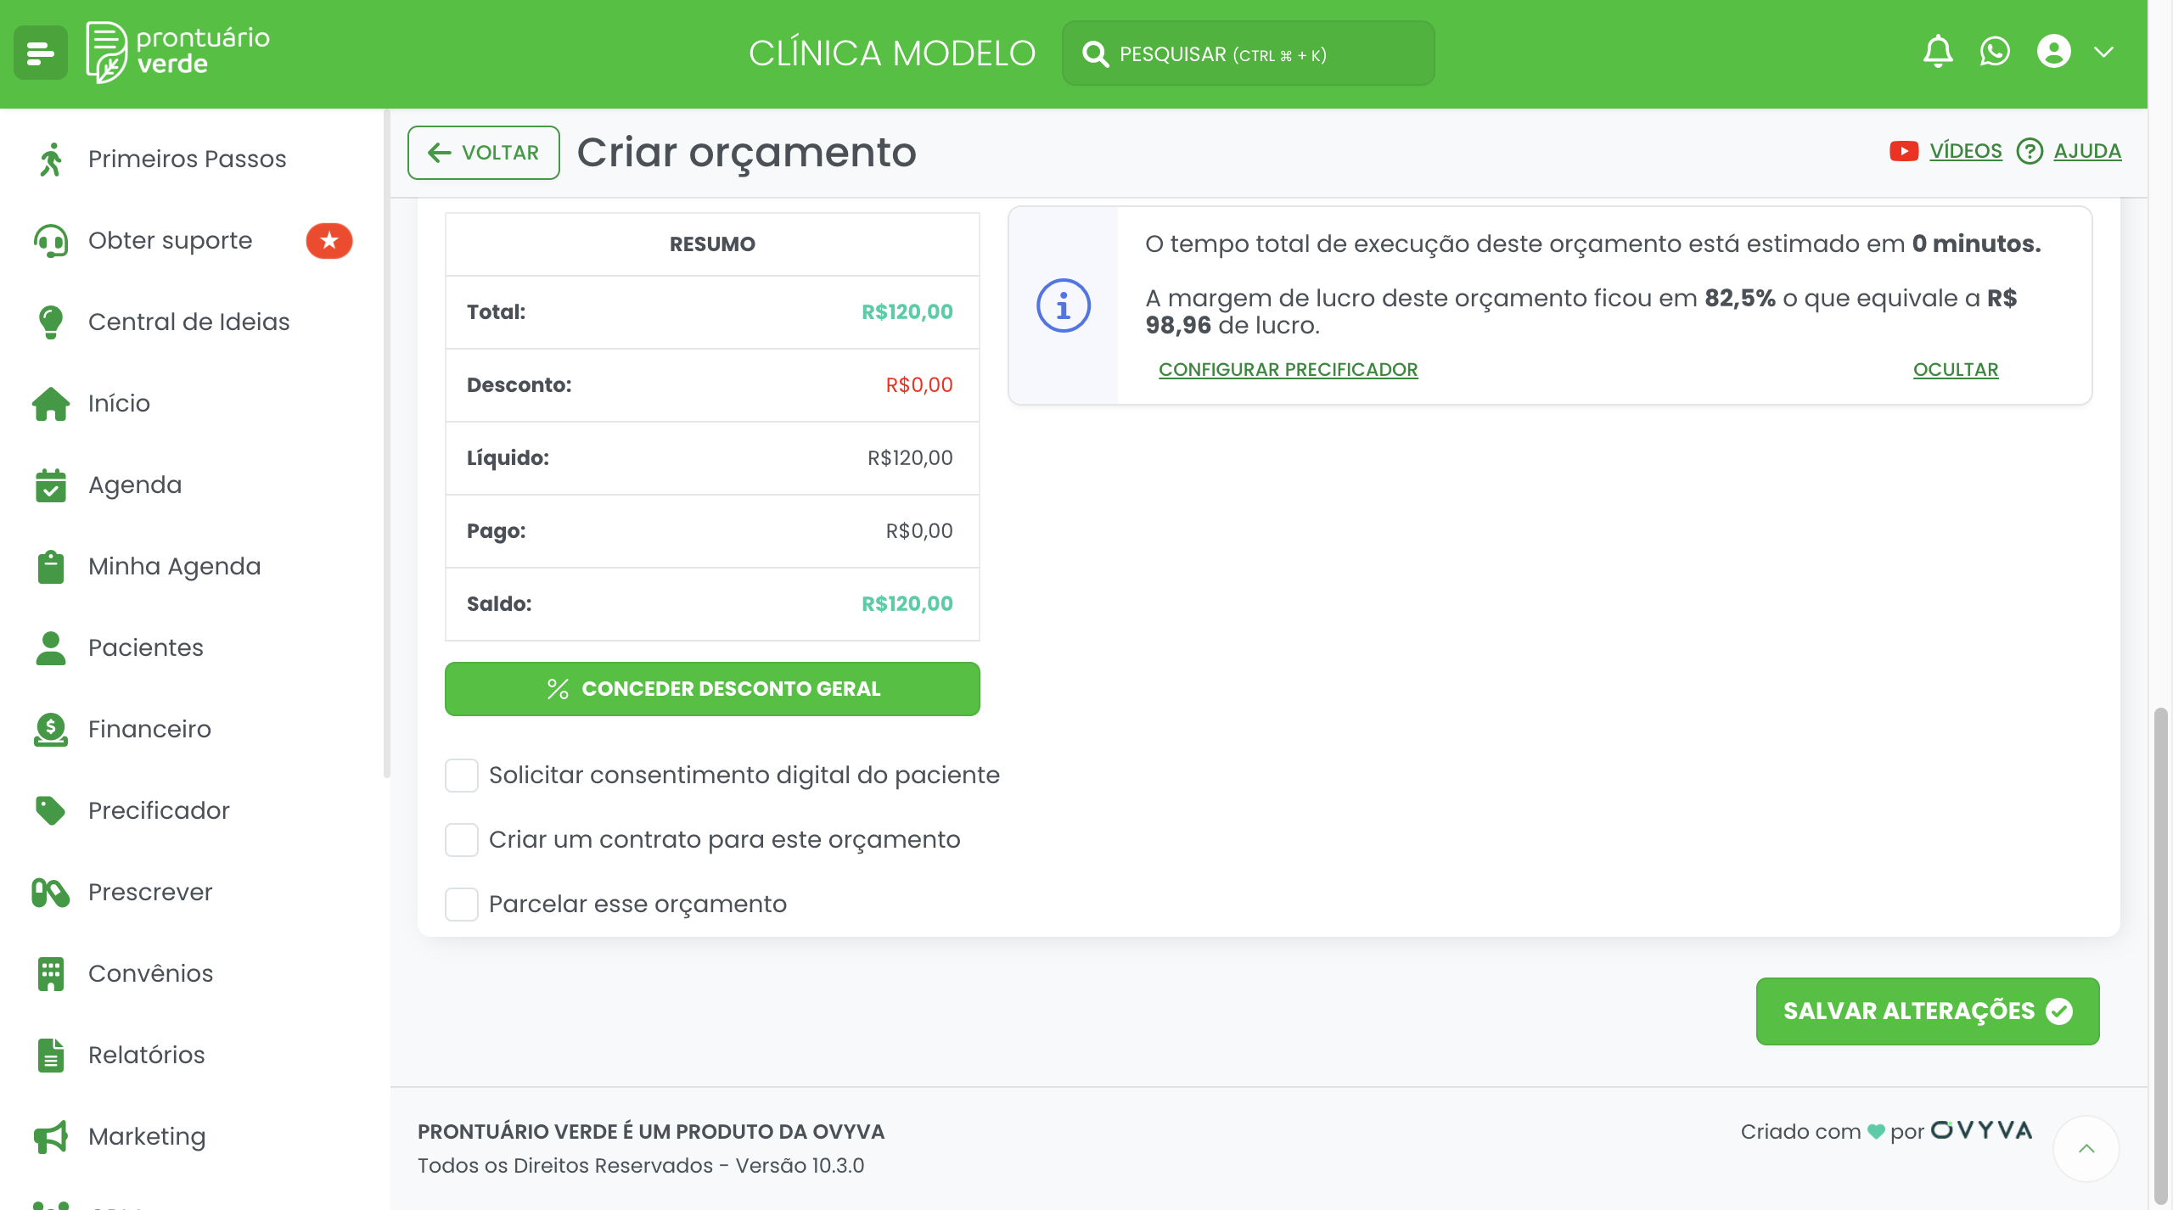Image resolution: width=2173 pixels, height=1210 pixels.
Task: Open the user account avatar
Action: pos(2053,52)
